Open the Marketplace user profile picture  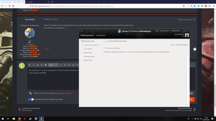187,35
